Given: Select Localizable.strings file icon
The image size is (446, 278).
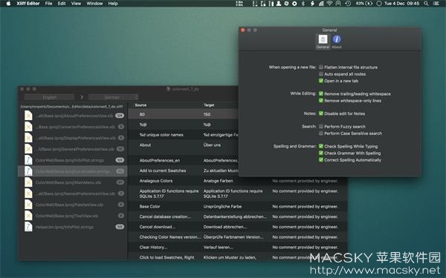Looking at the screenshot, I should coord(28,171).
